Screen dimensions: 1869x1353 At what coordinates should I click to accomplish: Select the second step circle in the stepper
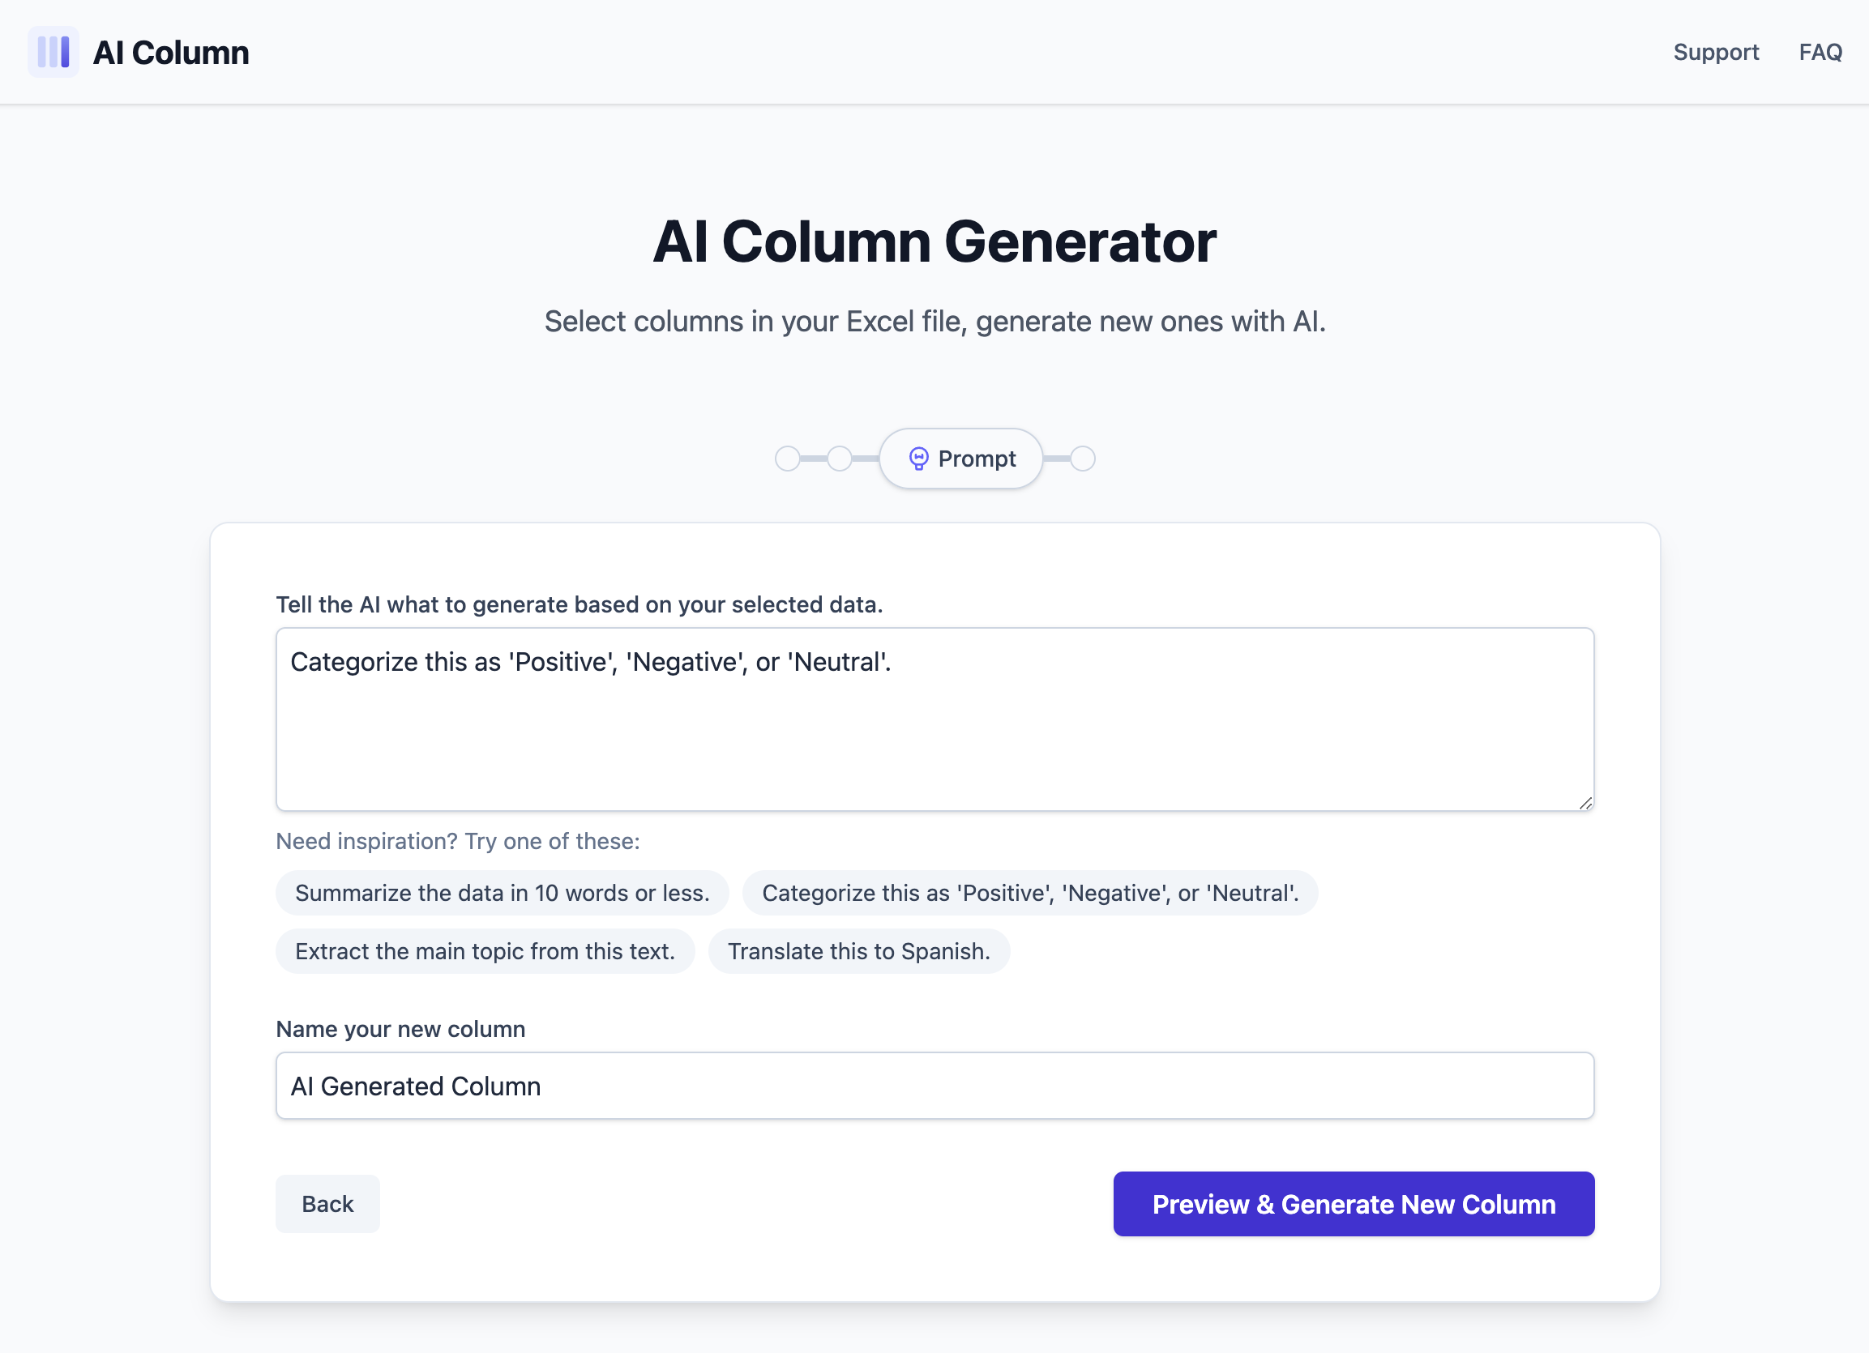[840, 458]
